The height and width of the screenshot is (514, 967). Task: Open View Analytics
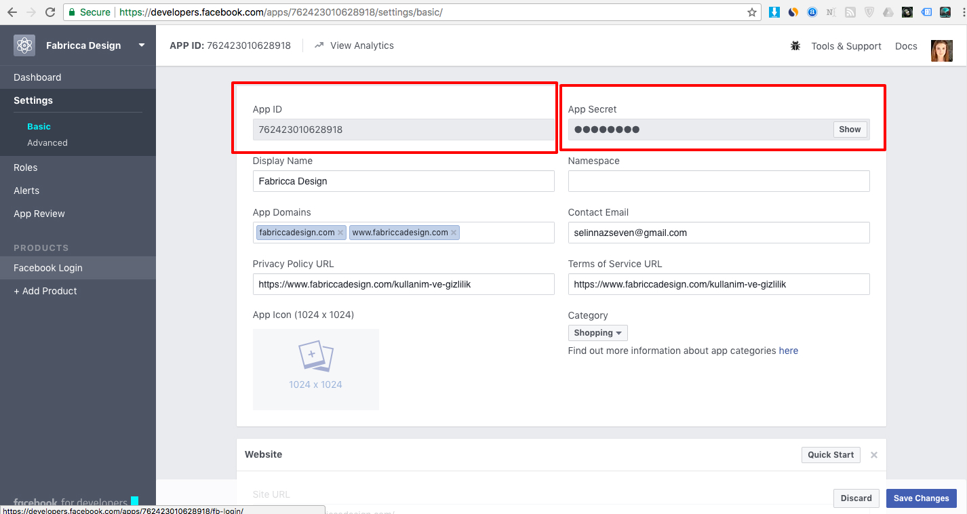[x=361, y=45]
